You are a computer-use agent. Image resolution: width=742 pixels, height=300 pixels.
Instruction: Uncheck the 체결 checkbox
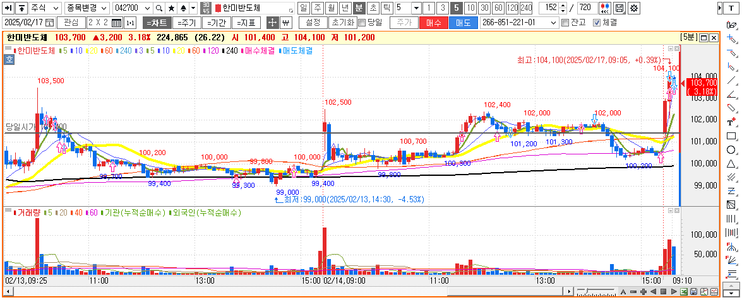click(596, 22)
